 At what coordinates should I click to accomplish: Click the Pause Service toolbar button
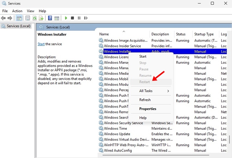pyautogui.click(x=79, y=18)
